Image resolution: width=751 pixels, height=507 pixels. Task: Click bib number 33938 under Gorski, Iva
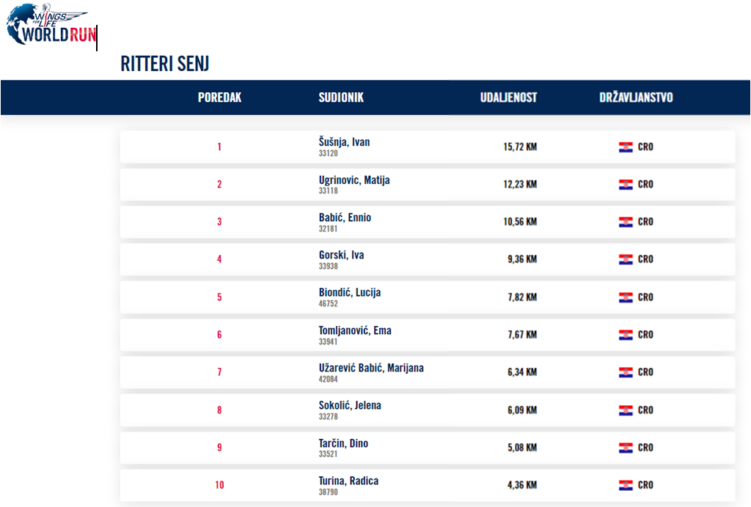(x=328, y=267)
